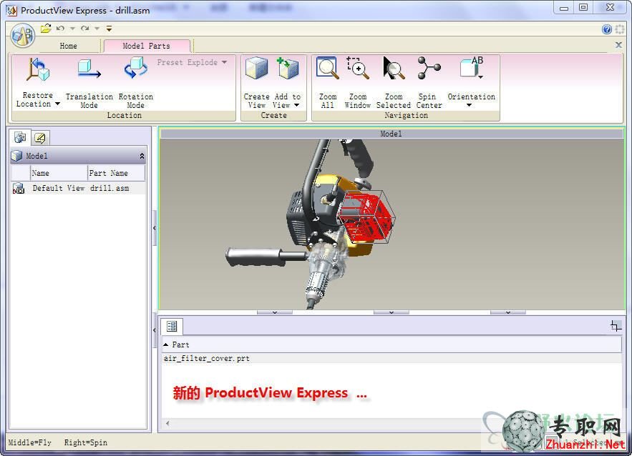The width and height of the screenshot is (632, 456).
Task: Click the horizontal scrollbar left arrow
Action: pyautogui.click(x=167, y=423)
